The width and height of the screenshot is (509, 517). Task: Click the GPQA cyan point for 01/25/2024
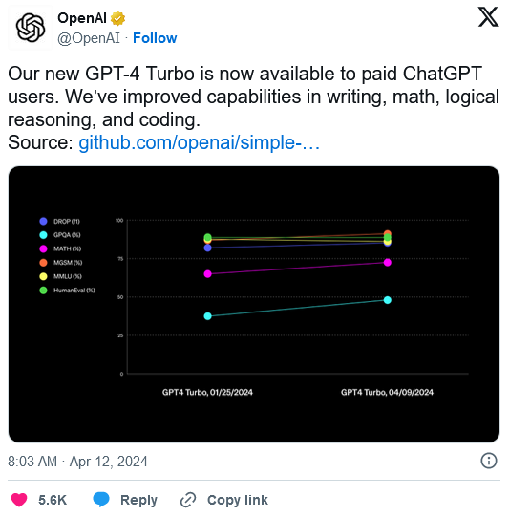click(207, 316)
